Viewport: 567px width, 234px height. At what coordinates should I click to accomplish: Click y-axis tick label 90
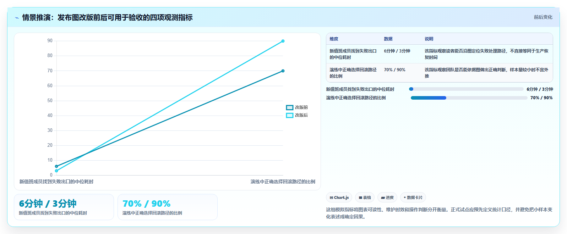coord(50,41)
